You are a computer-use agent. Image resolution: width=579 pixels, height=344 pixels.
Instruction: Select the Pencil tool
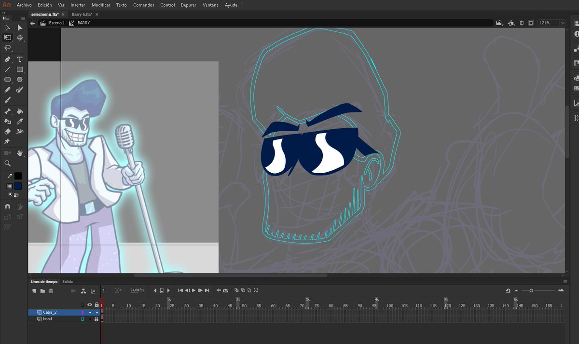8,90
